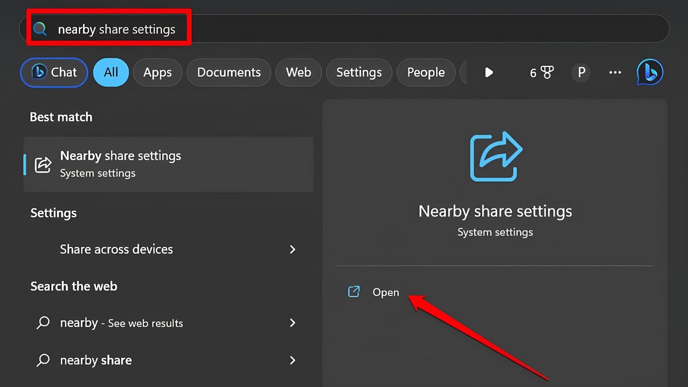Image resolution: width=688 pixels, height=387 pixels.
Task: Click the open-external icon next to Open
Action: pyautogui.click(x=354, y=292)
